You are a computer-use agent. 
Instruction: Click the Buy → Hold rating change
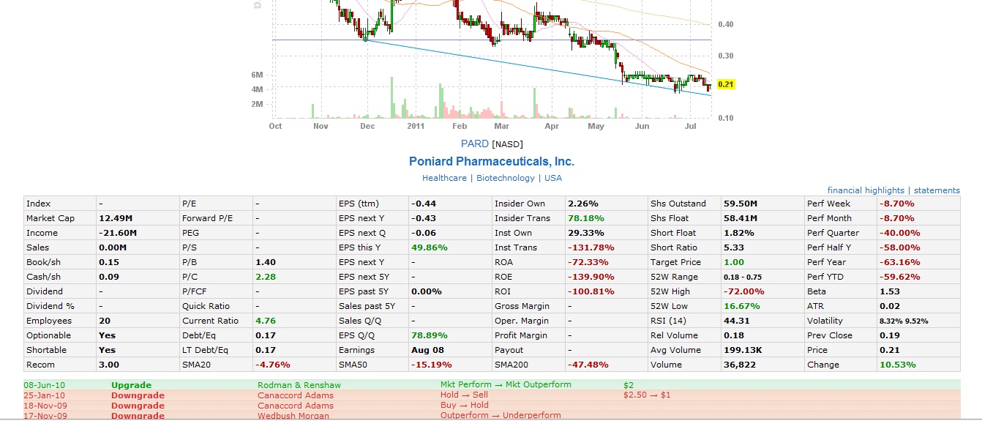(x=464, y=405)
